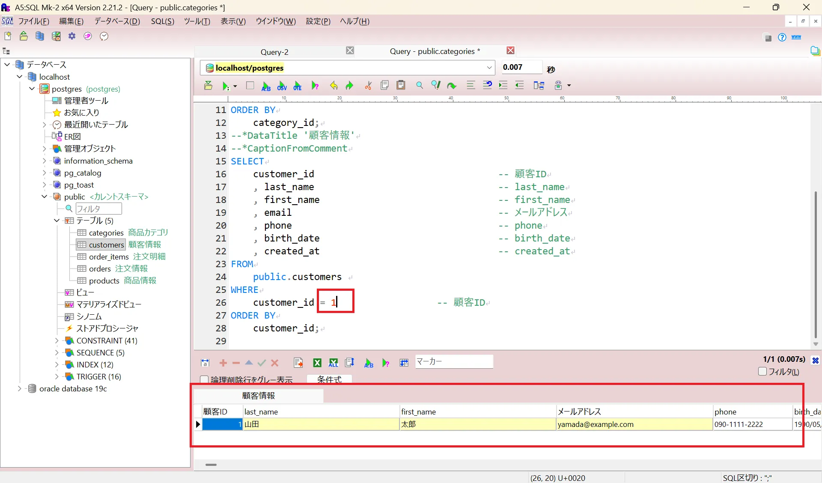Switch to the Query - public.categories tab
The width and height of the screenshot is (822, 483).
[435, 51]
